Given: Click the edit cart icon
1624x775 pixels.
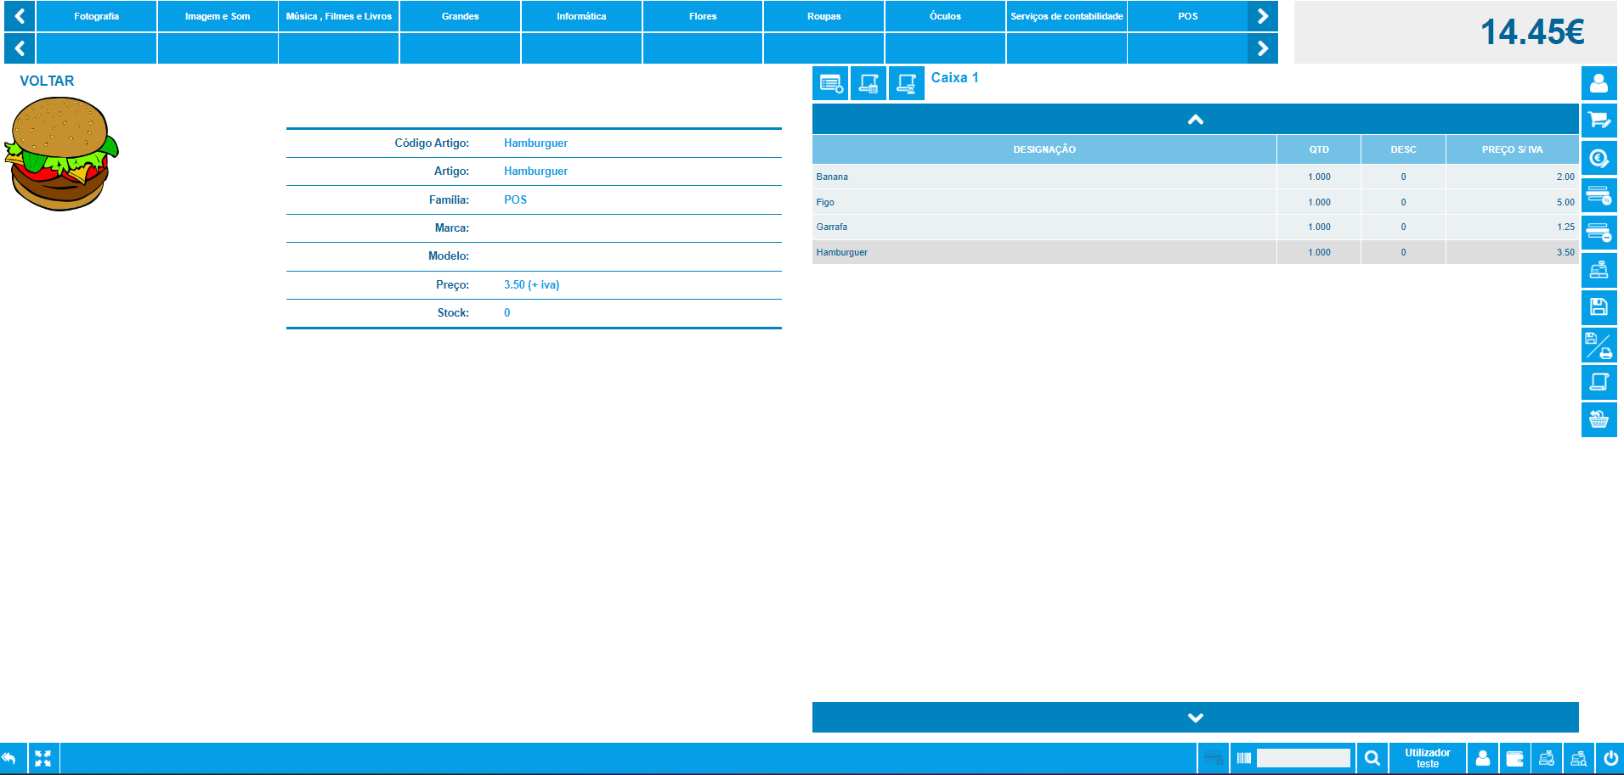Looking at the screenshot, I should [1599, 121].
